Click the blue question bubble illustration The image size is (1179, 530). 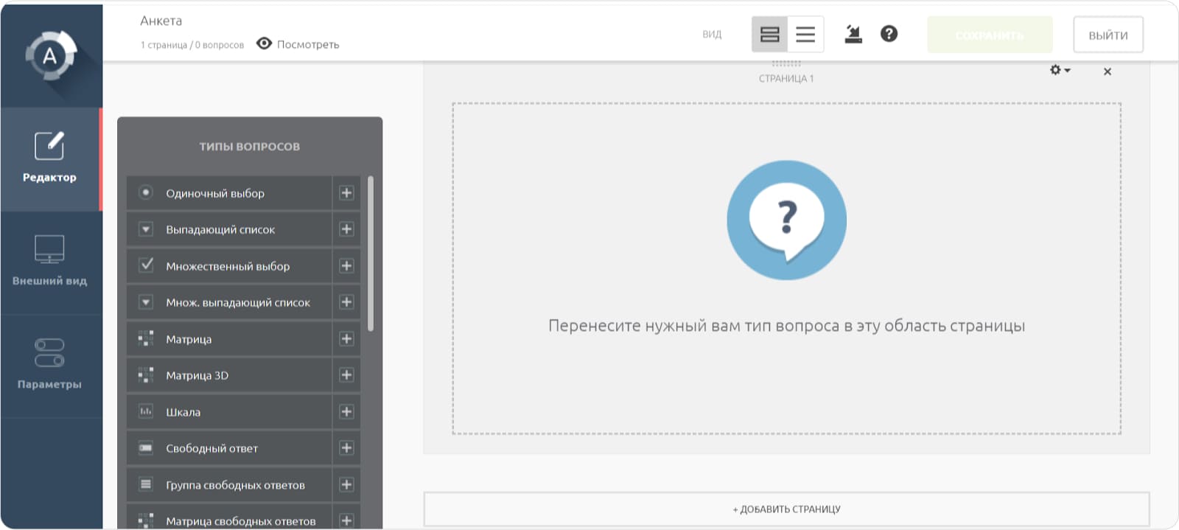click(786, 220)
